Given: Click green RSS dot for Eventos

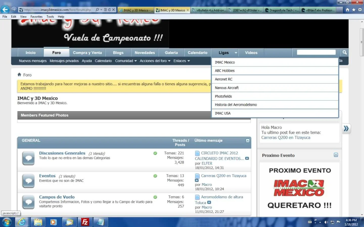Looking at the screenshot, I should [155, 176].
